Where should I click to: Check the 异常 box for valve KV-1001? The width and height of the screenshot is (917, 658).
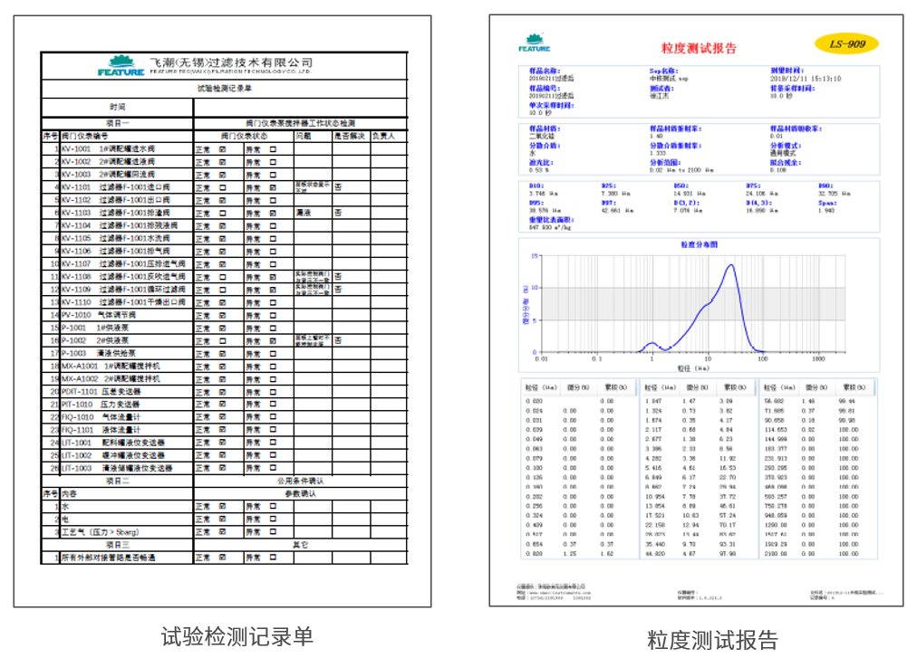[x=272, y=148]
